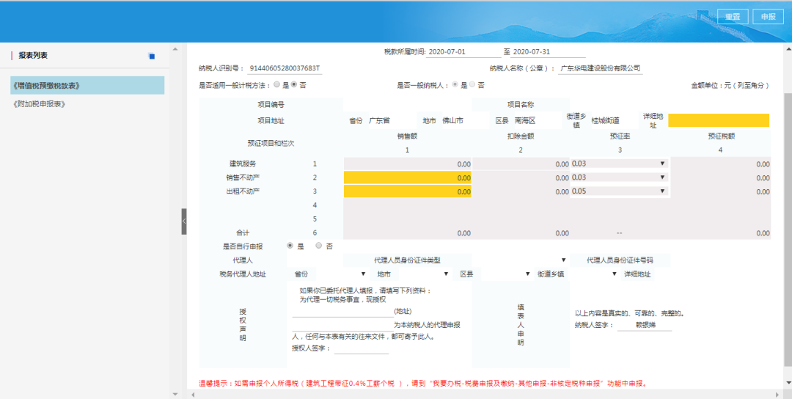Select 否 for 是否一般纳税人
This screenshot has width=792, height=399.
(x=472, y=85)
